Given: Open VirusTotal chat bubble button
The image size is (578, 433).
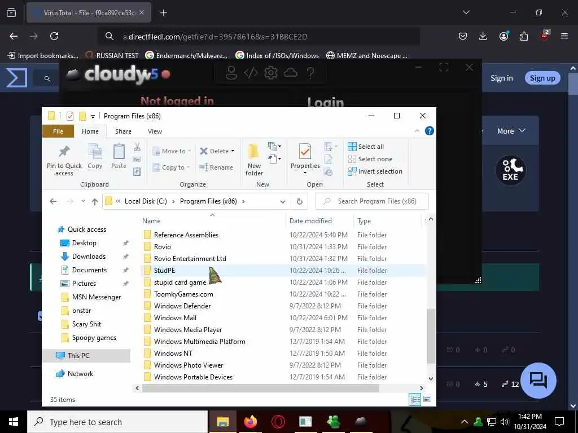Looking at the screenshot, I should point(538,381).
